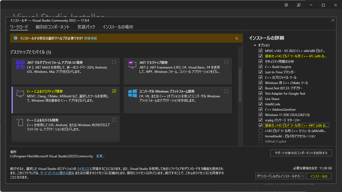Open the 個別のコンポーネント tab
Screen dimensions: 342x192
[x=52, y=27]
